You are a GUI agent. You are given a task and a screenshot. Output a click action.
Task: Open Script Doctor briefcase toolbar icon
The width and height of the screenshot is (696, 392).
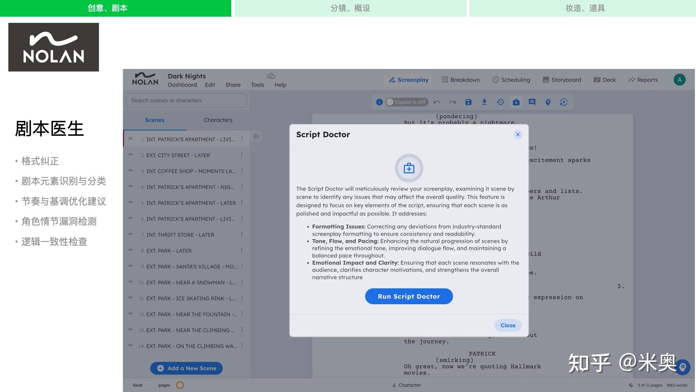516,102
